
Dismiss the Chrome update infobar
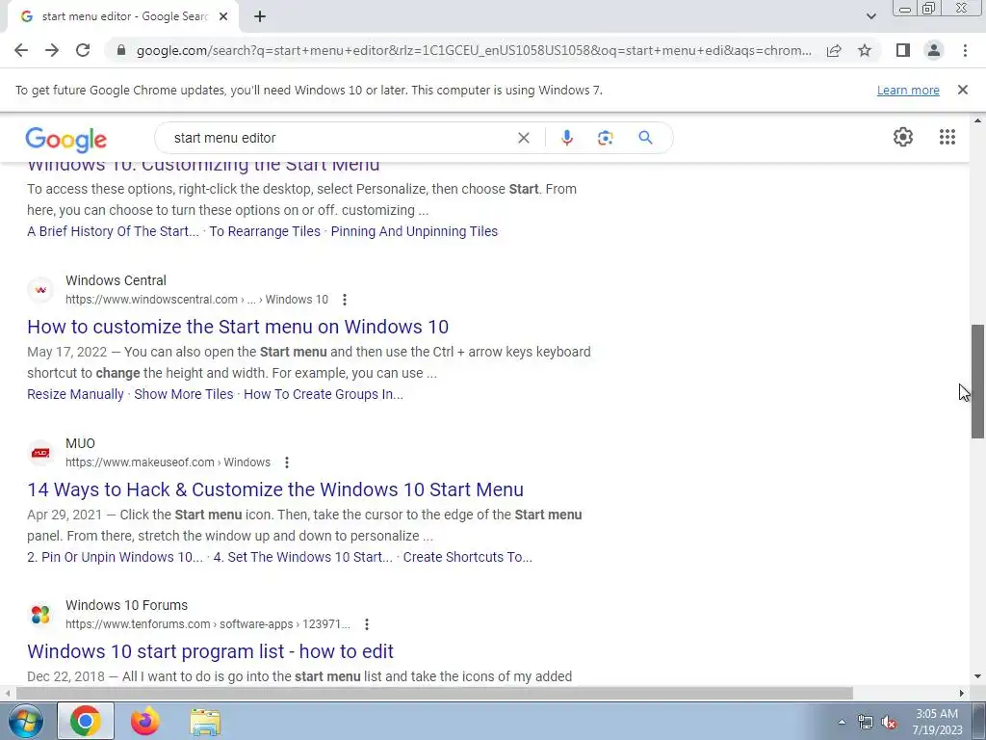tap(963, 90)
